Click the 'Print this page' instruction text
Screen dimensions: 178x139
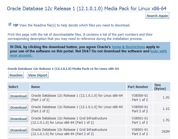pos(80,36)
